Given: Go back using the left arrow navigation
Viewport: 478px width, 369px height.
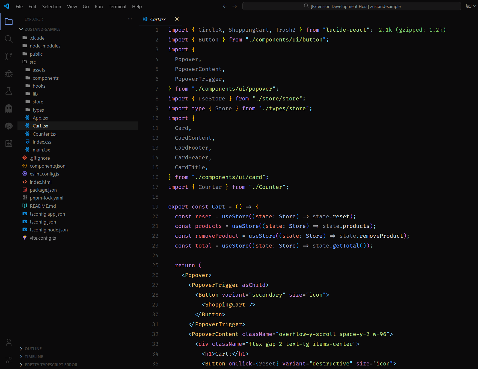Looking at the screenshot, I should 225,6.
